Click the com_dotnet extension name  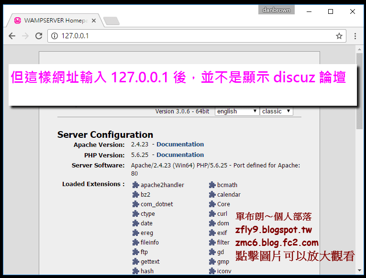point(157,204)
